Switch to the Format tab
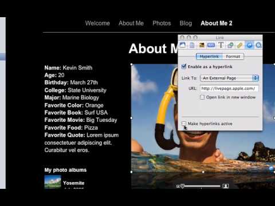The height and width of the screenshot is (206, 275). 233,57
